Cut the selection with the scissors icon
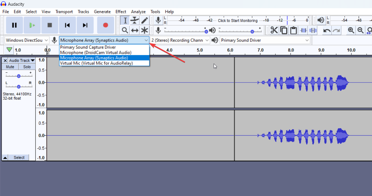The width and height of the screenshot is (372, 196). [x=274, y=30]
